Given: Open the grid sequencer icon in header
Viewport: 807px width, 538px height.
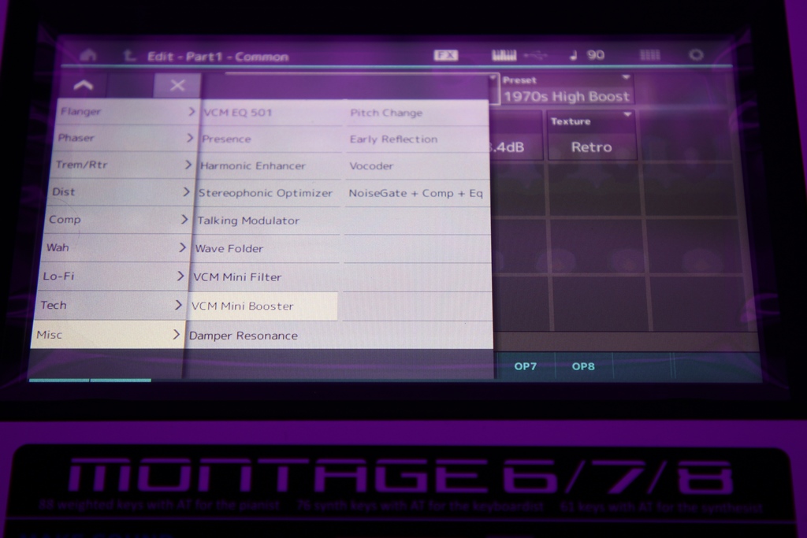Looking at the screenshot, I should (x=649, y=55).
